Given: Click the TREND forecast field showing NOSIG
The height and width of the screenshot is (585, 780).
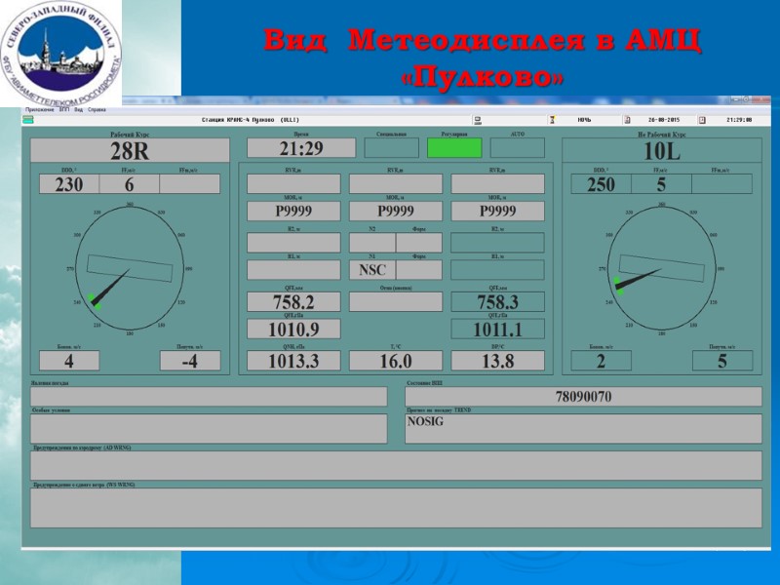Looking at the screenshot, I should [x=583, y=428].
